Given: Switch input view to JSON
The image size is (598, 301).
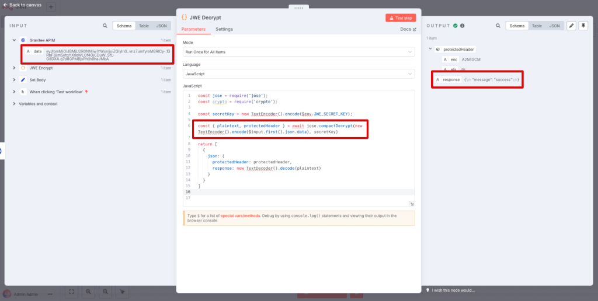Looking at the screenshot, I should tap(162, 26).
